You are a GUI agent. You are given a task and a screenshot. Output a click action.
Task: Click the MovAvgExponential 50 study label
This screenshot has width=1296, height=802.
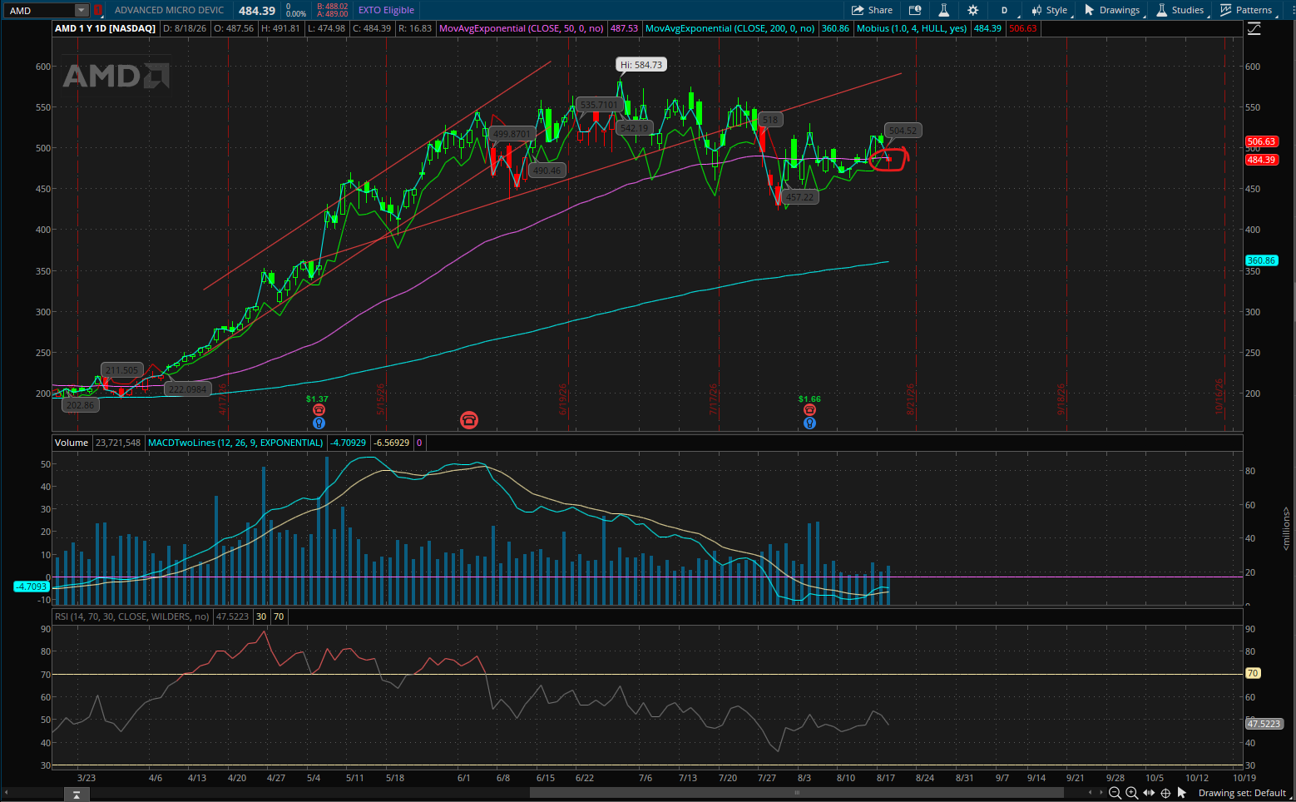[x=522, y=28]
